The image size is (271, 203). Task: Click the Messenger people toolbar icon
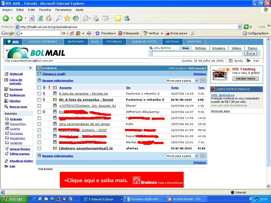coord(127,18)
